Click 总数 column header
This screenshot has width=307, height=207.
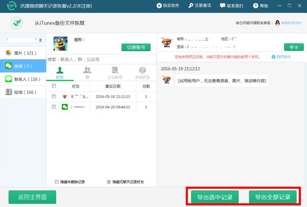pos(146,86)
